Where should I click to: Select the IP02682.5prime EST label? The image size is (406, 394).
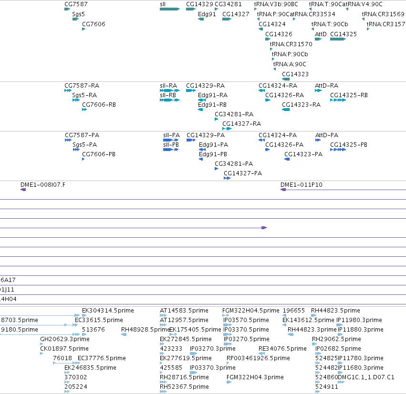(x=338, y=349)
